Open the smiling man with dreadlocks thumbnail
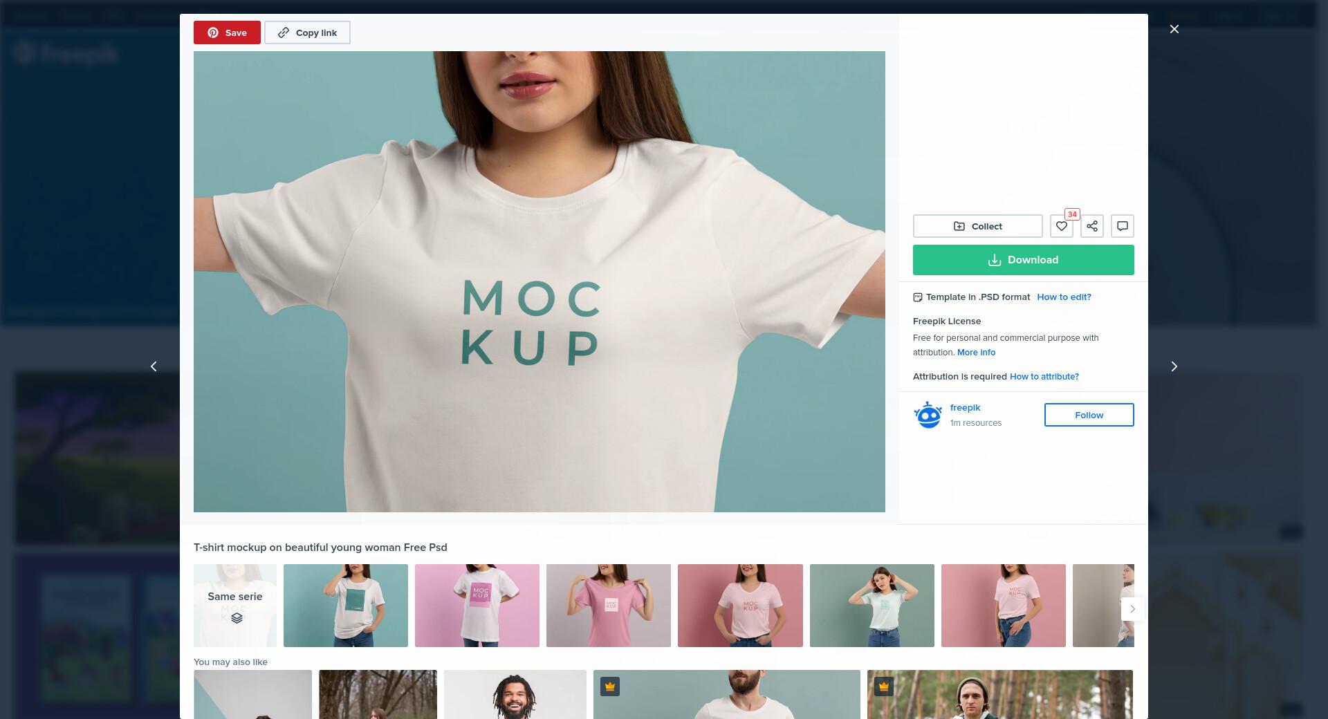 tap(515, 694)
